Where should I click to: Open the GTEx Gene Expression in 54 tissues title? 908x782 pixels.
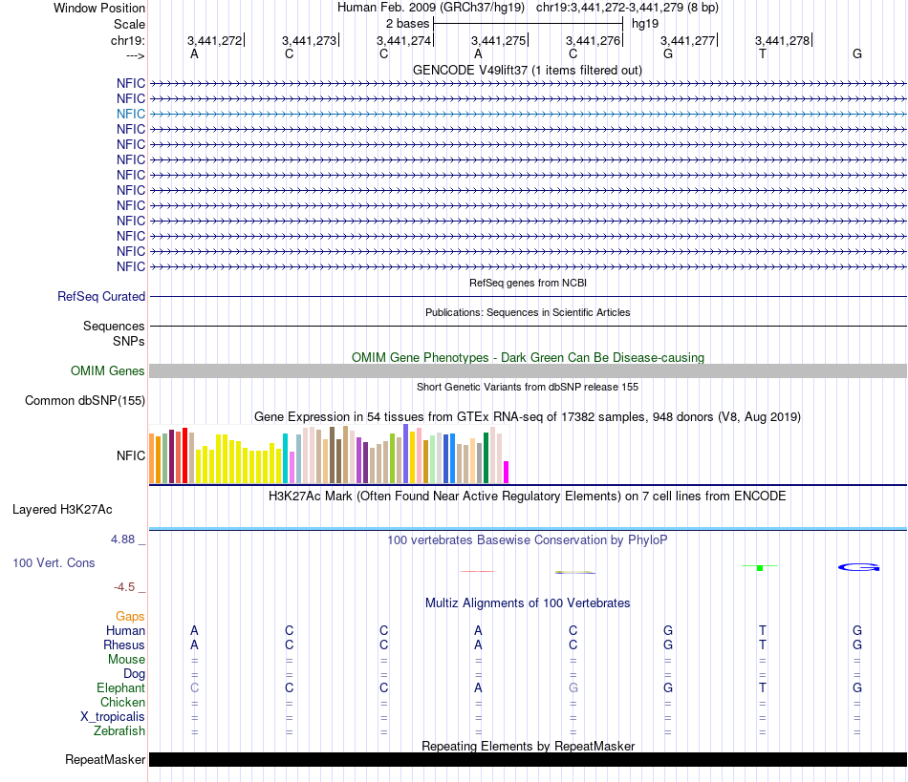(527, 416)
